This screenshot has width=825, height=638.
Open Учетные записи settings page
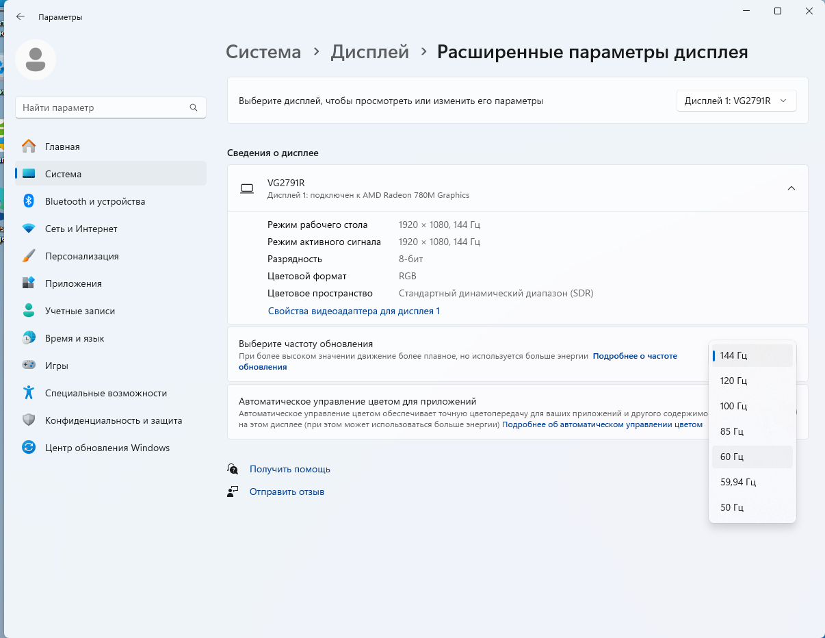point(111,311)
